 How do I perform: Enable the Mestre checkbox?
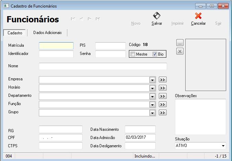click(x=133, y=54)
